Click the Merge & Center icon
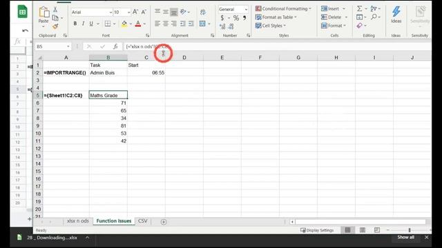Viewport: 442px width, 248px height. click(x=202, y=23)
